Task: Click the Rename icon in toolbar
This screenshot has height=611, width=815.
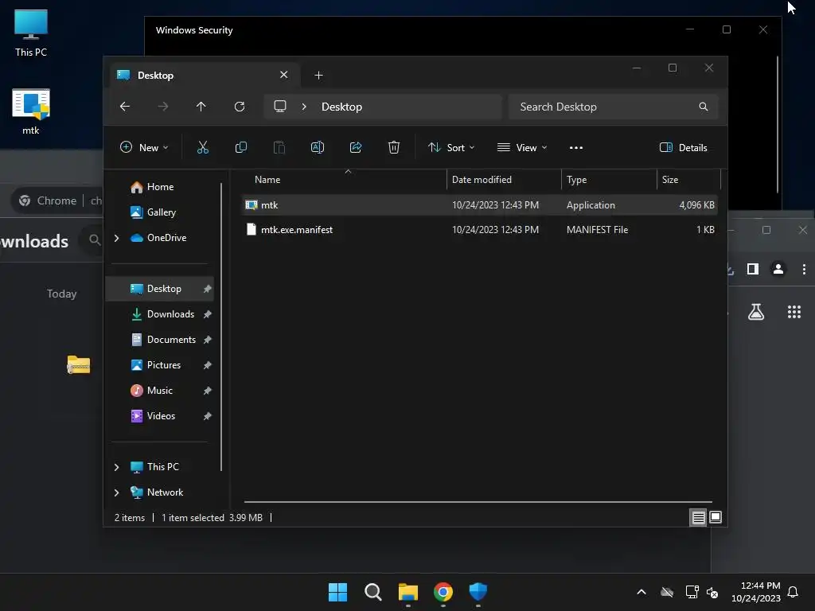Action: 317,147
